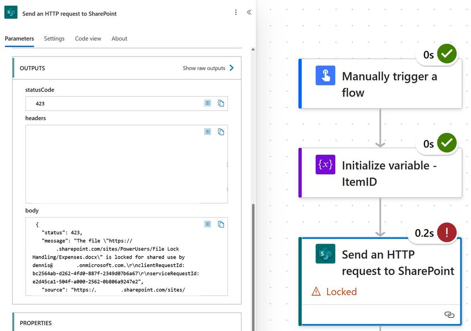Click the SharePoint icon in the panel header
This screenshot has height=331, width=471.
tap(11, 12)
